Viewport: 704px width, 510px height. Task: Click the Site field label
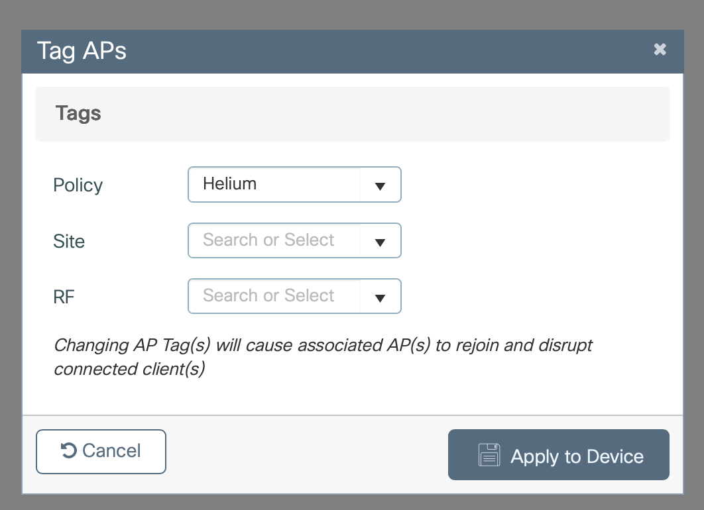point(69,241)
